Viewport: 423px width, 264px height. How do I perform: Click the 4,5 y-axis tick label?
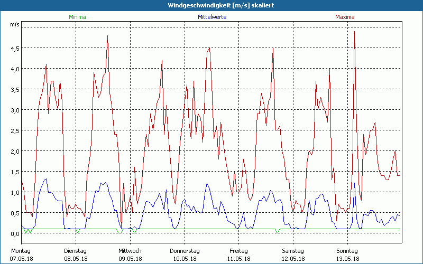(x=15, y=48)
